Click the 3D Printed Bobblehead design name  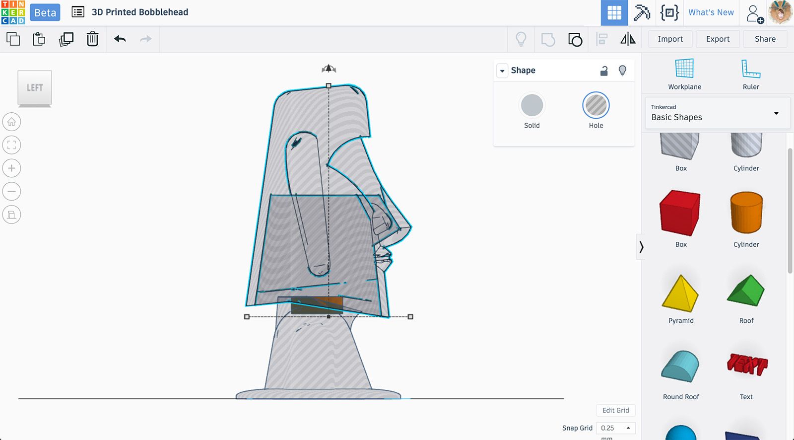(140, 12)
